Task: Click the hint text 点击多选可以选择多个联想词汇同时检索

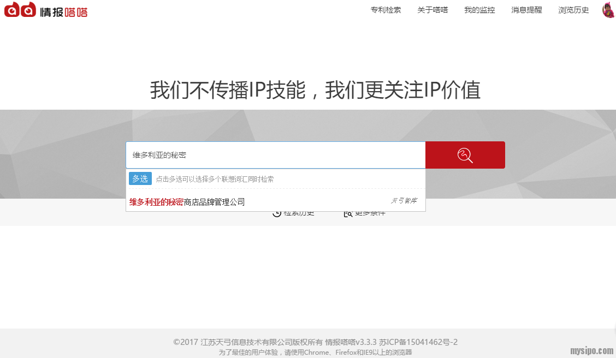Action: (x=215, y=179)
